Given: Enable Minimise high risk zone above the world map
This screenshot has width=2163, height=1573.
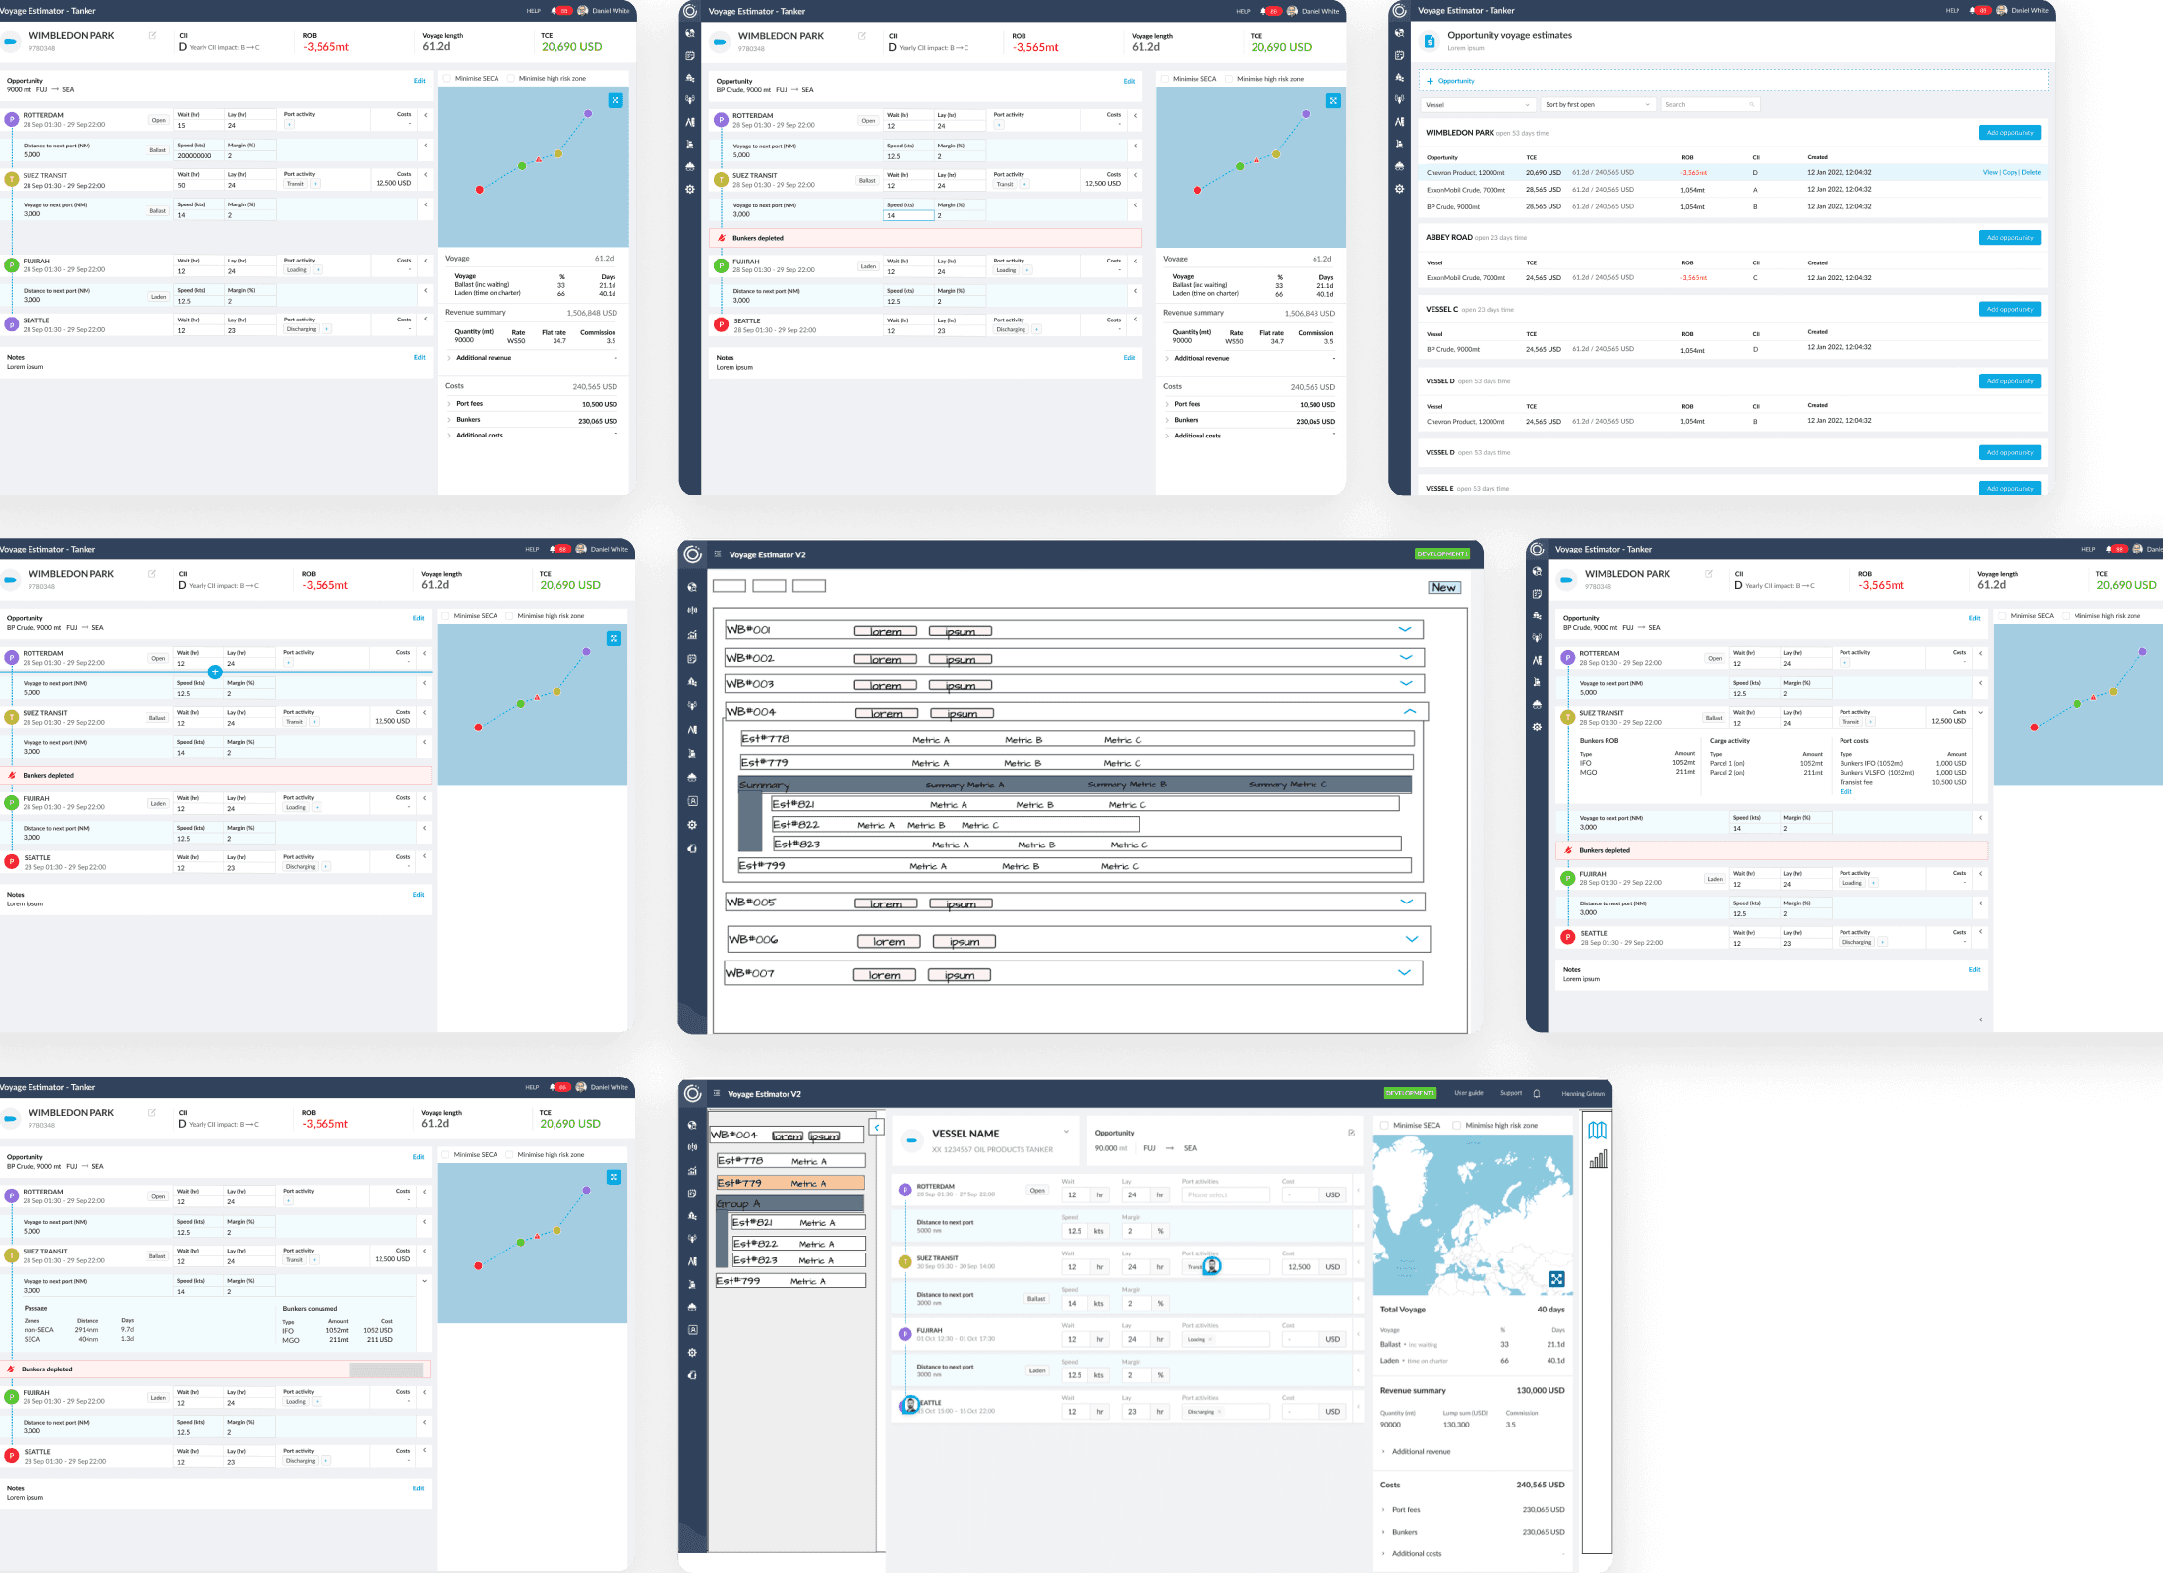Looking at the screenshot, I should (x=1457, y=1126).
